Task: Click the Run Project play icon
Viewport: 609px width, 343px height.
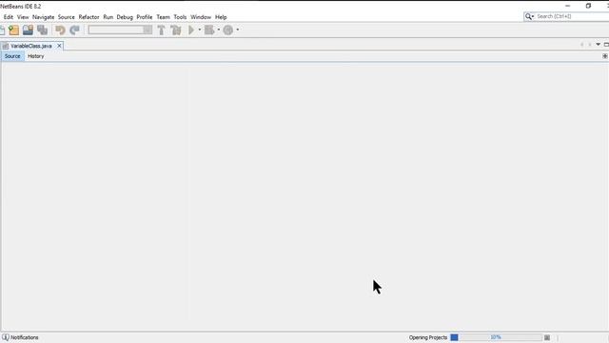Action: pos(191,30)
